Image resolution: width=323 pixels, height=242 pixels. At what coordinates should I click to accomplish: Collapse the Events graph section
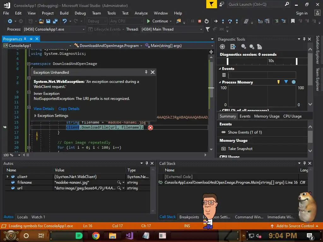coord(220,69)
